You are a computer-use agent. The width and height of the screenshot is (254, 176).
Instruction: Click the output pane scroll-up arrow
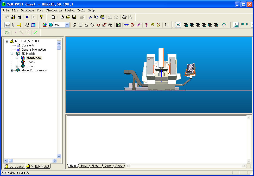pyautogui.click(x=249, y=118)
